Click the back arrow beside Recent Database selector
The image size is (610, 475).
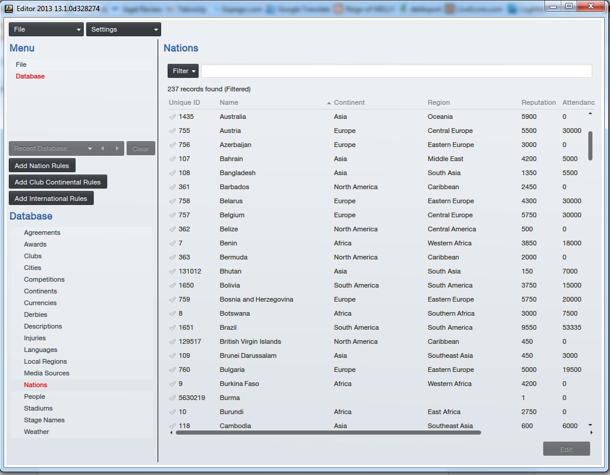[x=103, y=148]
